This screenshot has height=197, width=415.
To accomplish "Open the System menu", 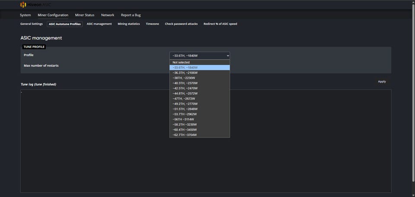I will coord(26,15).
